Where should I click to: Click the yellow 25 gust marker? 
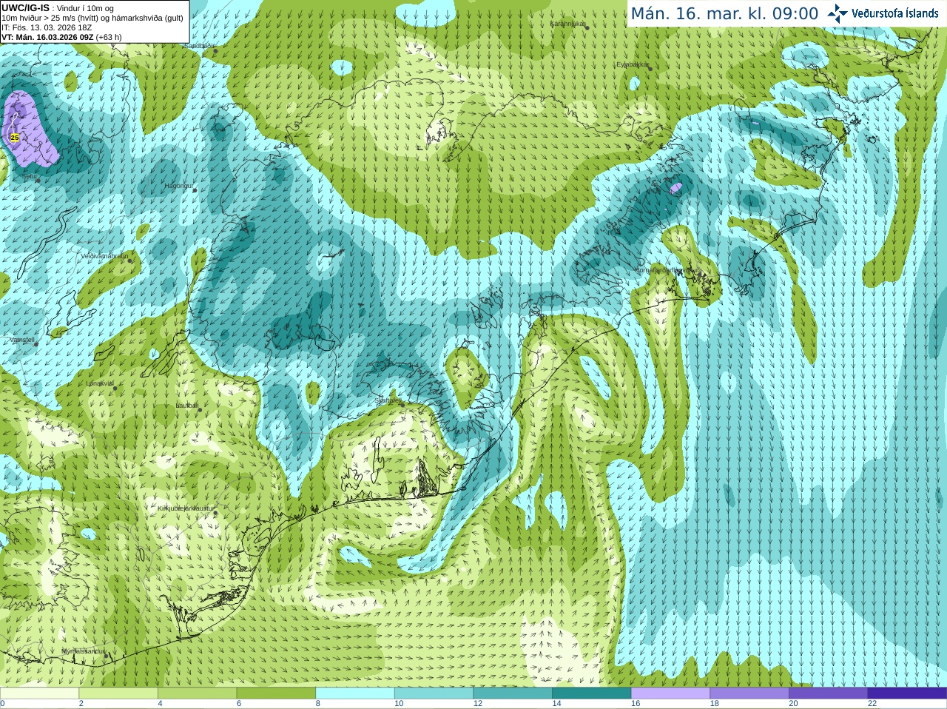click(15, 138)
